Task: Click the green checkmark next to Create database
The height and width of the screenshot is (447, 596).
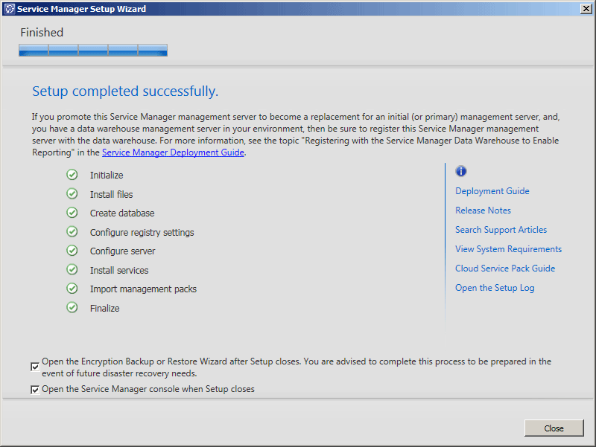Action: click(72, 213)
